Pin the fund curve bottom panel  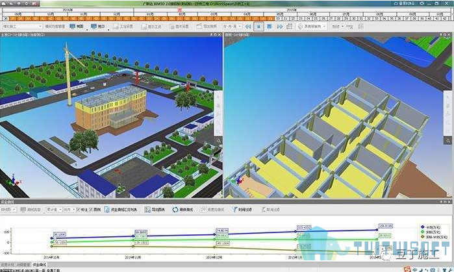tap(441, 202)
